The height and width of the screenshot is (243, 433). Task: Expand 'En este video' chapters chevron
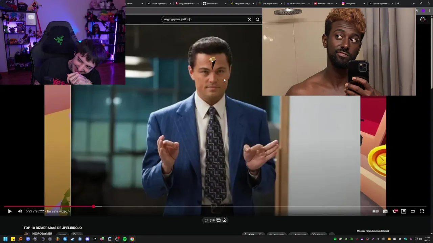pyautogui.click(x=69, y=211)
